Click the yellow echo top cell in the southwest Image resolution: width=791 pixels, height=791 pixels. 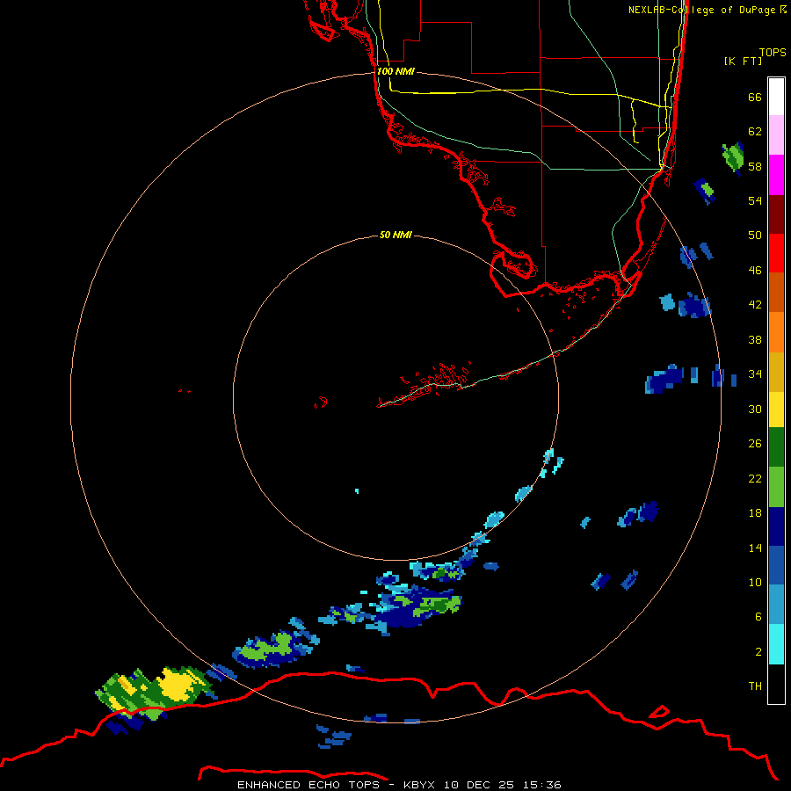[176, 685]
